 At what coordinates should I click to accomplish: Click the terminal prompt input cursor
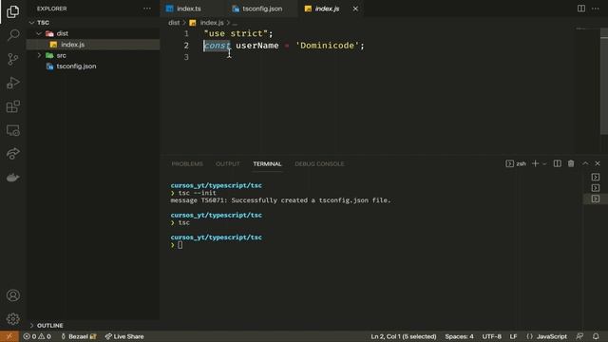pos(180,245)
